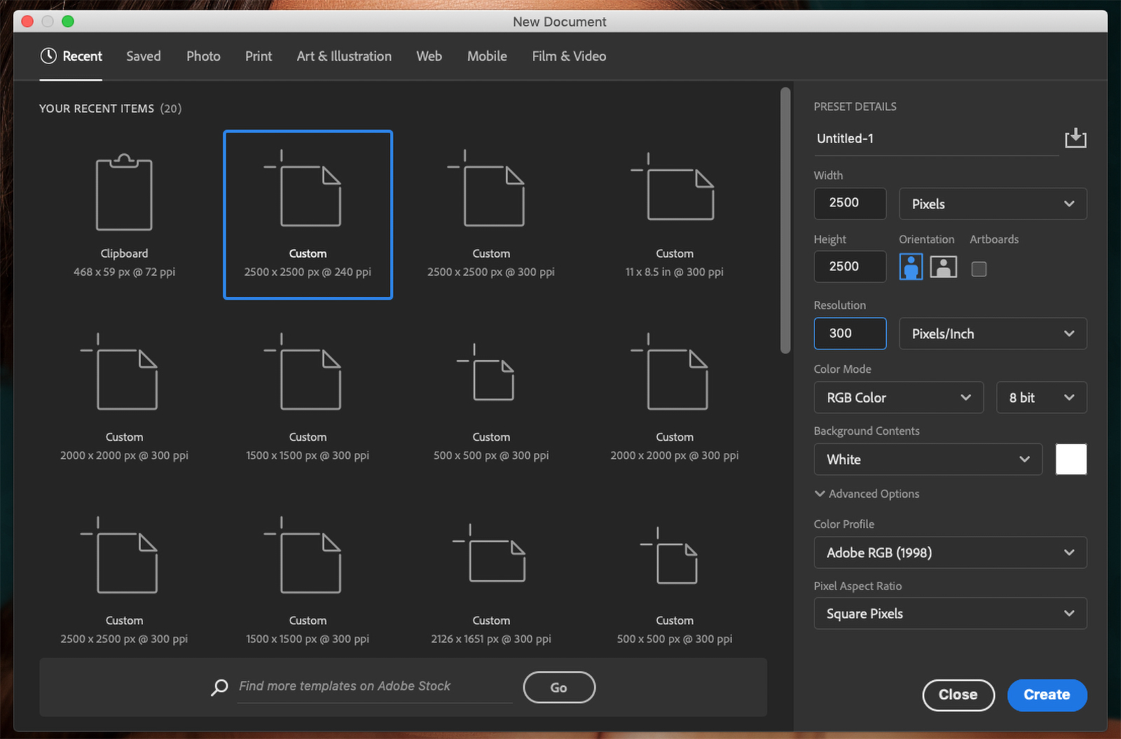Open the RGB Color mode dropdown
Viewport: 1121px width, 739px height.
pyautogui.click(x=899, y=397)
